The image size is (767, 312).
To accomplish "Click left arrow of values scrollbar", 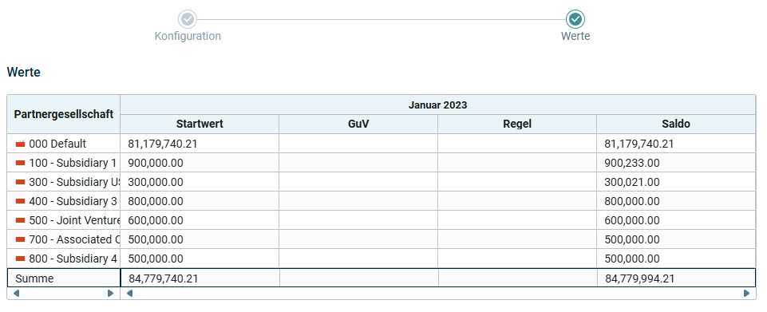I will (129, 294).
